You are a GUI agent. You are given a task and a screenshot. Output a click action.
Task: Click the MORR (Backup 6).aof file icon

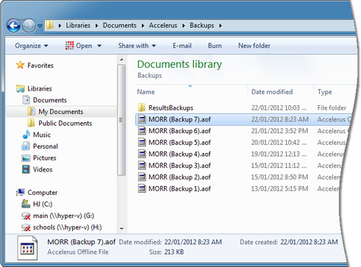click(x=142, y=131)
